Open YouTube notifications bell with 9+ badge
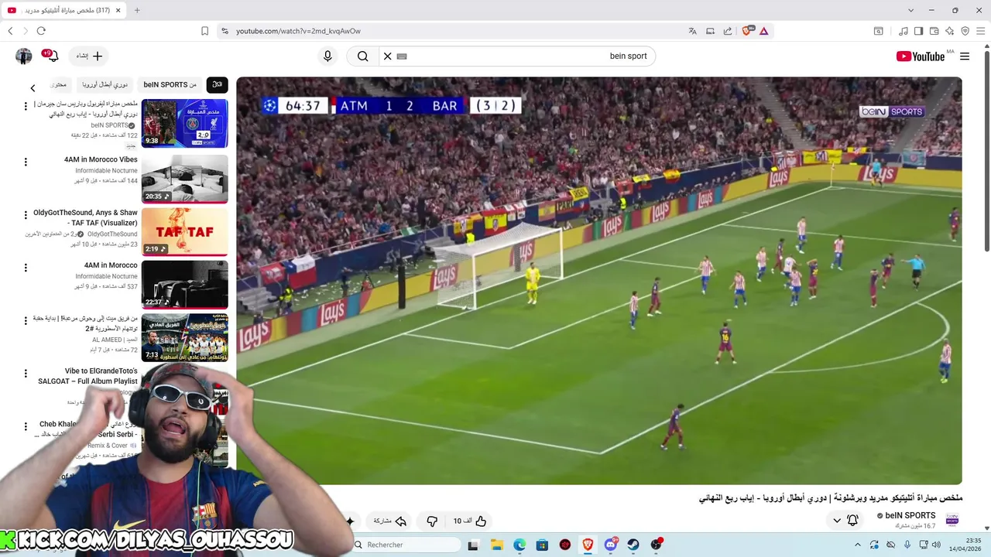 (51, 56)
